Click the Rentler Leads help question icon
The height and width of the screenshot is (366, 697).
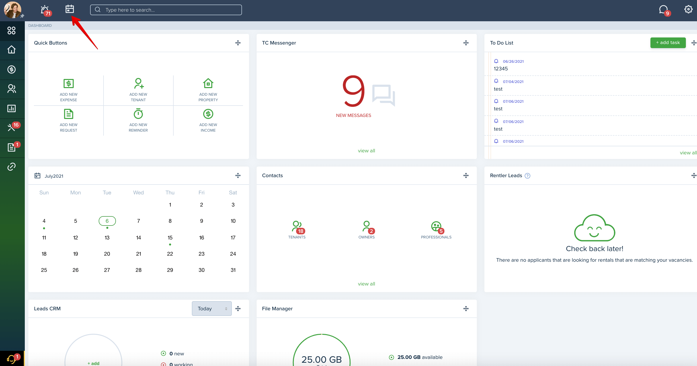click(527, 176)
